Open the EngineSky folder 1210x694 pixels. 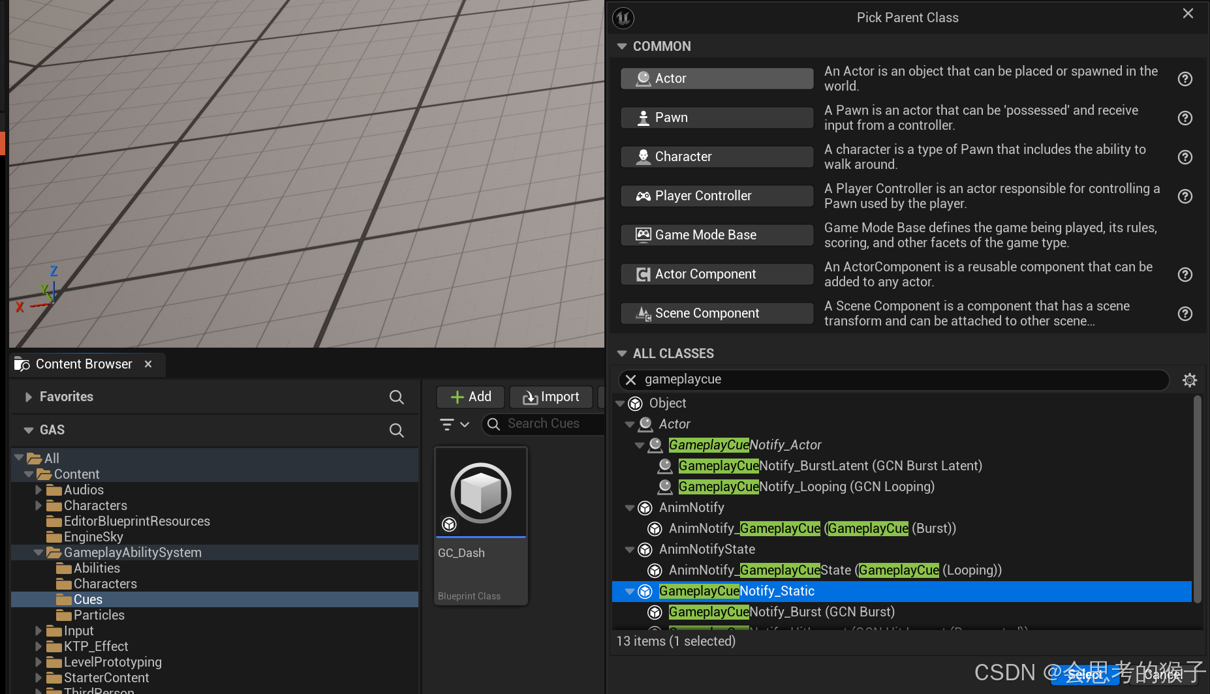pyautogui.click(x=93, y=537)
